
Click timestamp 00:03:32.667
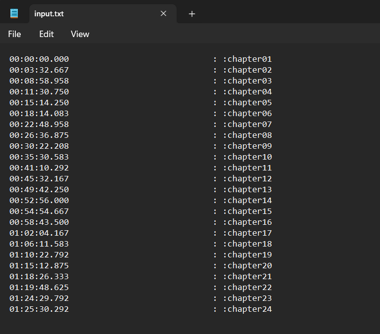tap(39, 70)
